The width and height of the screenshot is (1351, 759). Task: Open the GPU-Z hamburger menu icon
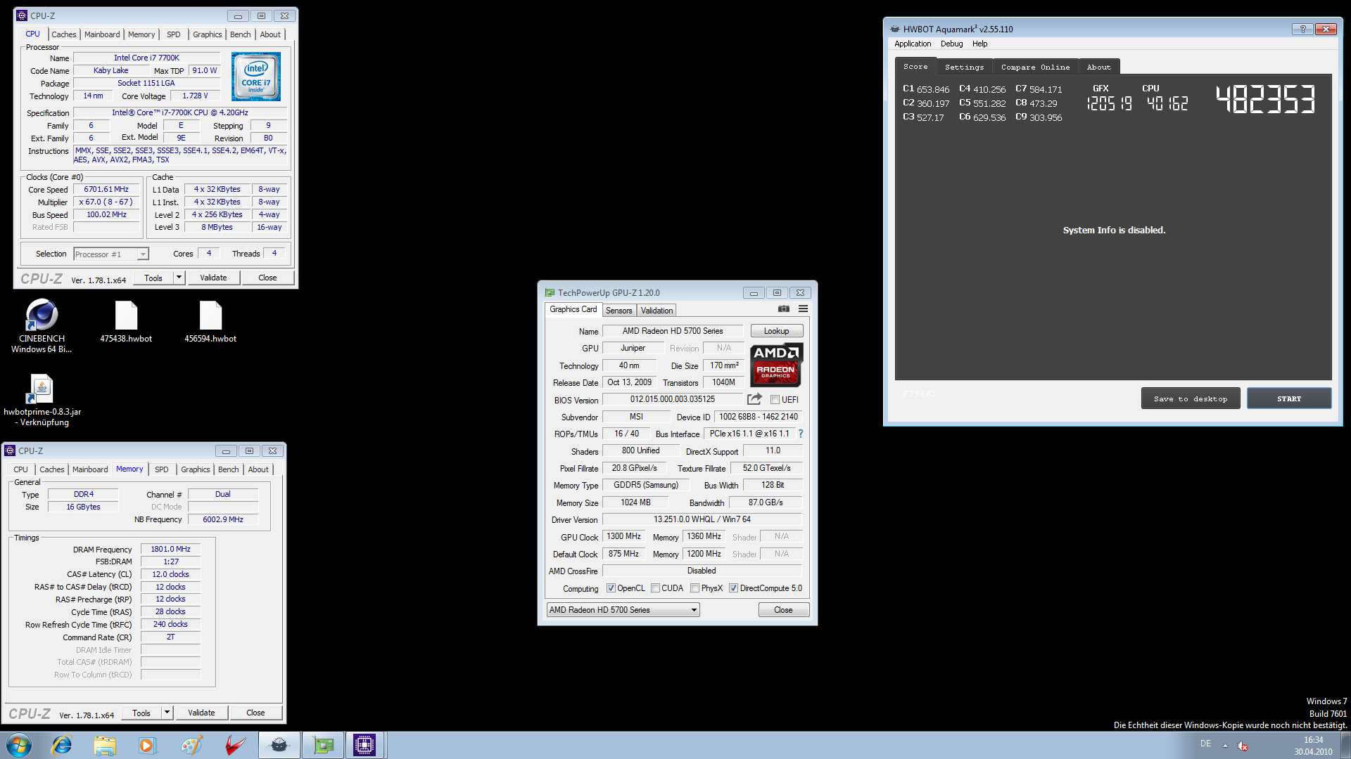[803, 309]
